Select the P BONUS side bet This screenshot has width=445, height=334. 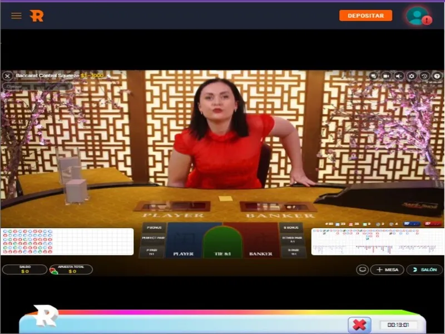[154, 228]
